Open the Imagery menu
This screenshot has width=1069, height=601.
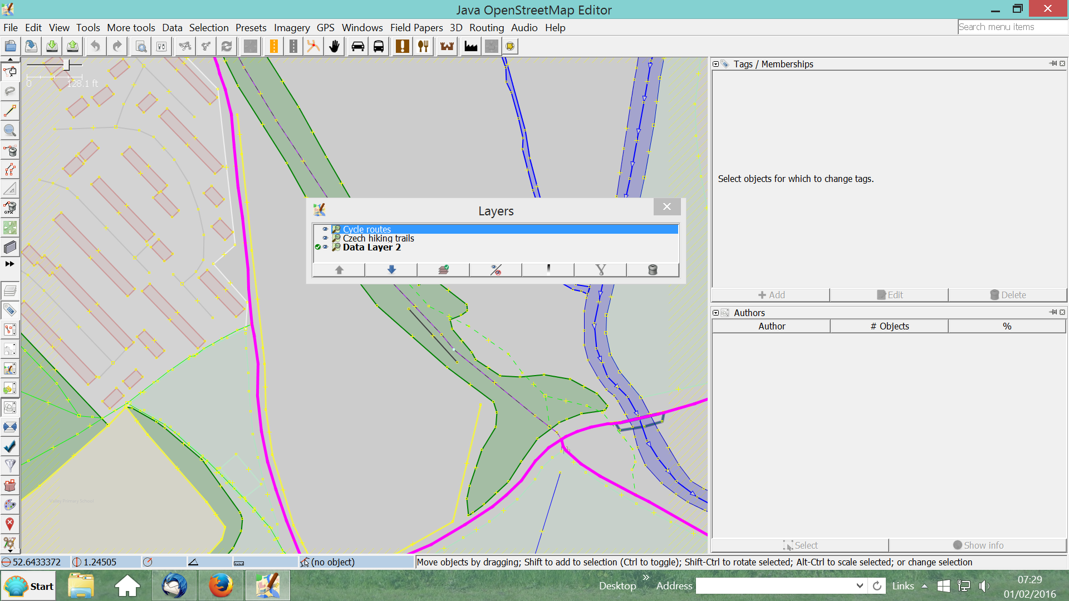coord(291,28)
